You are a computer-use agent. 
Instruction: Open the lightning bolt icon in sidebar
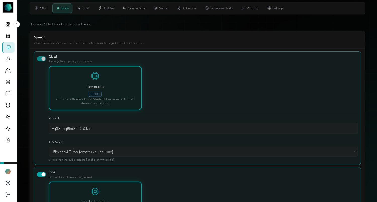pyautogui.click(x=8, y=117)
